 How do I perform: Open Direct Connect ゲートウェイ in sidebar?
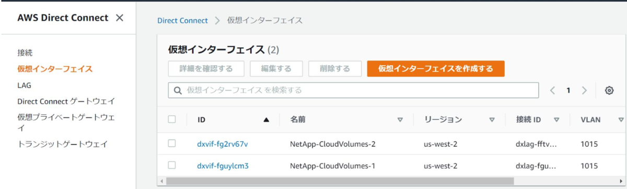pos(66,101)
